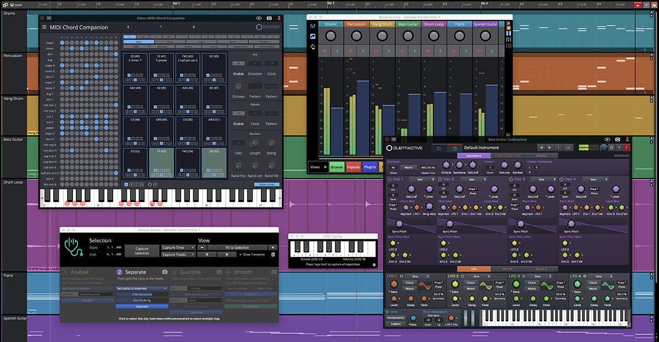659x342 pixels.
Task: Toggle the Osc 1 power button
Action: pyautogui.click(x=389, y=179)
